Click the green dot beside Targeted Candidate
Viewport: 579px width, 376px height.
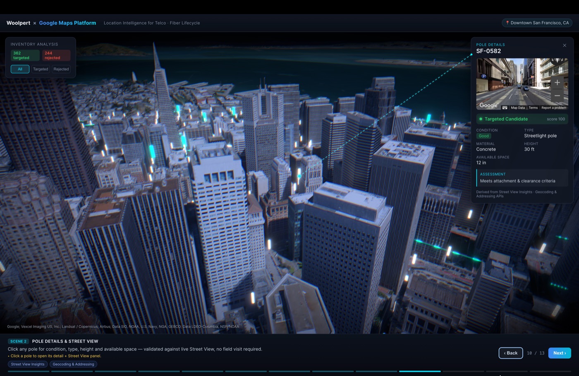click(x=481, y=119)
